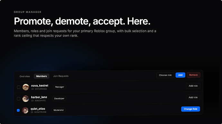Click the 'Promote, demote, accept. Here.' heading
The width and height of the screenshot is (222, 124).
point(82,21)
